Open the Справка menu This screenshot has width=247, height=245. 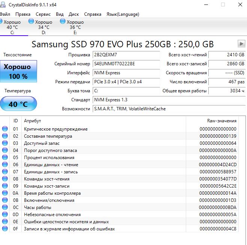pyautogui.click(x=92, y=14)
